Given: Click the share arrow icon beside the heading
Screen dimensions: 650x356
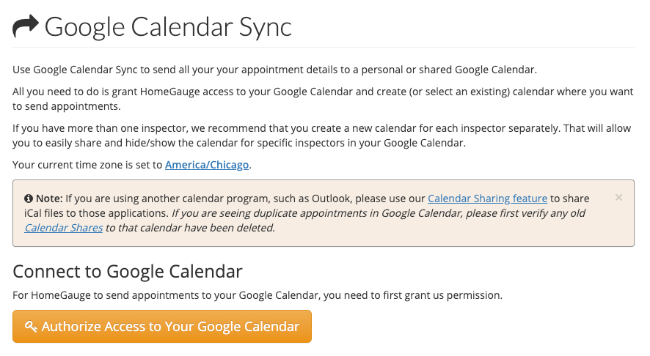Looking at the screenshot, I should pyautogui.click(x=26, y=27).
